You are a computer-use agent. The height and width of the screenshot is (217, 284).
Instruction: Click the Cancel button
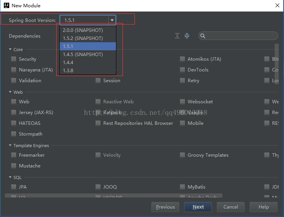coord(231,207)
